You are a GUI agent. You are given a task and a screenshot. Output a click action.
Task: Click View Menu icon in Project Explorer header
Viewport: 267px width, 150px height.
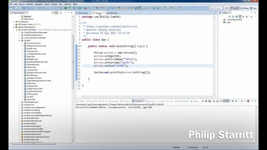(x=61, y=13)
